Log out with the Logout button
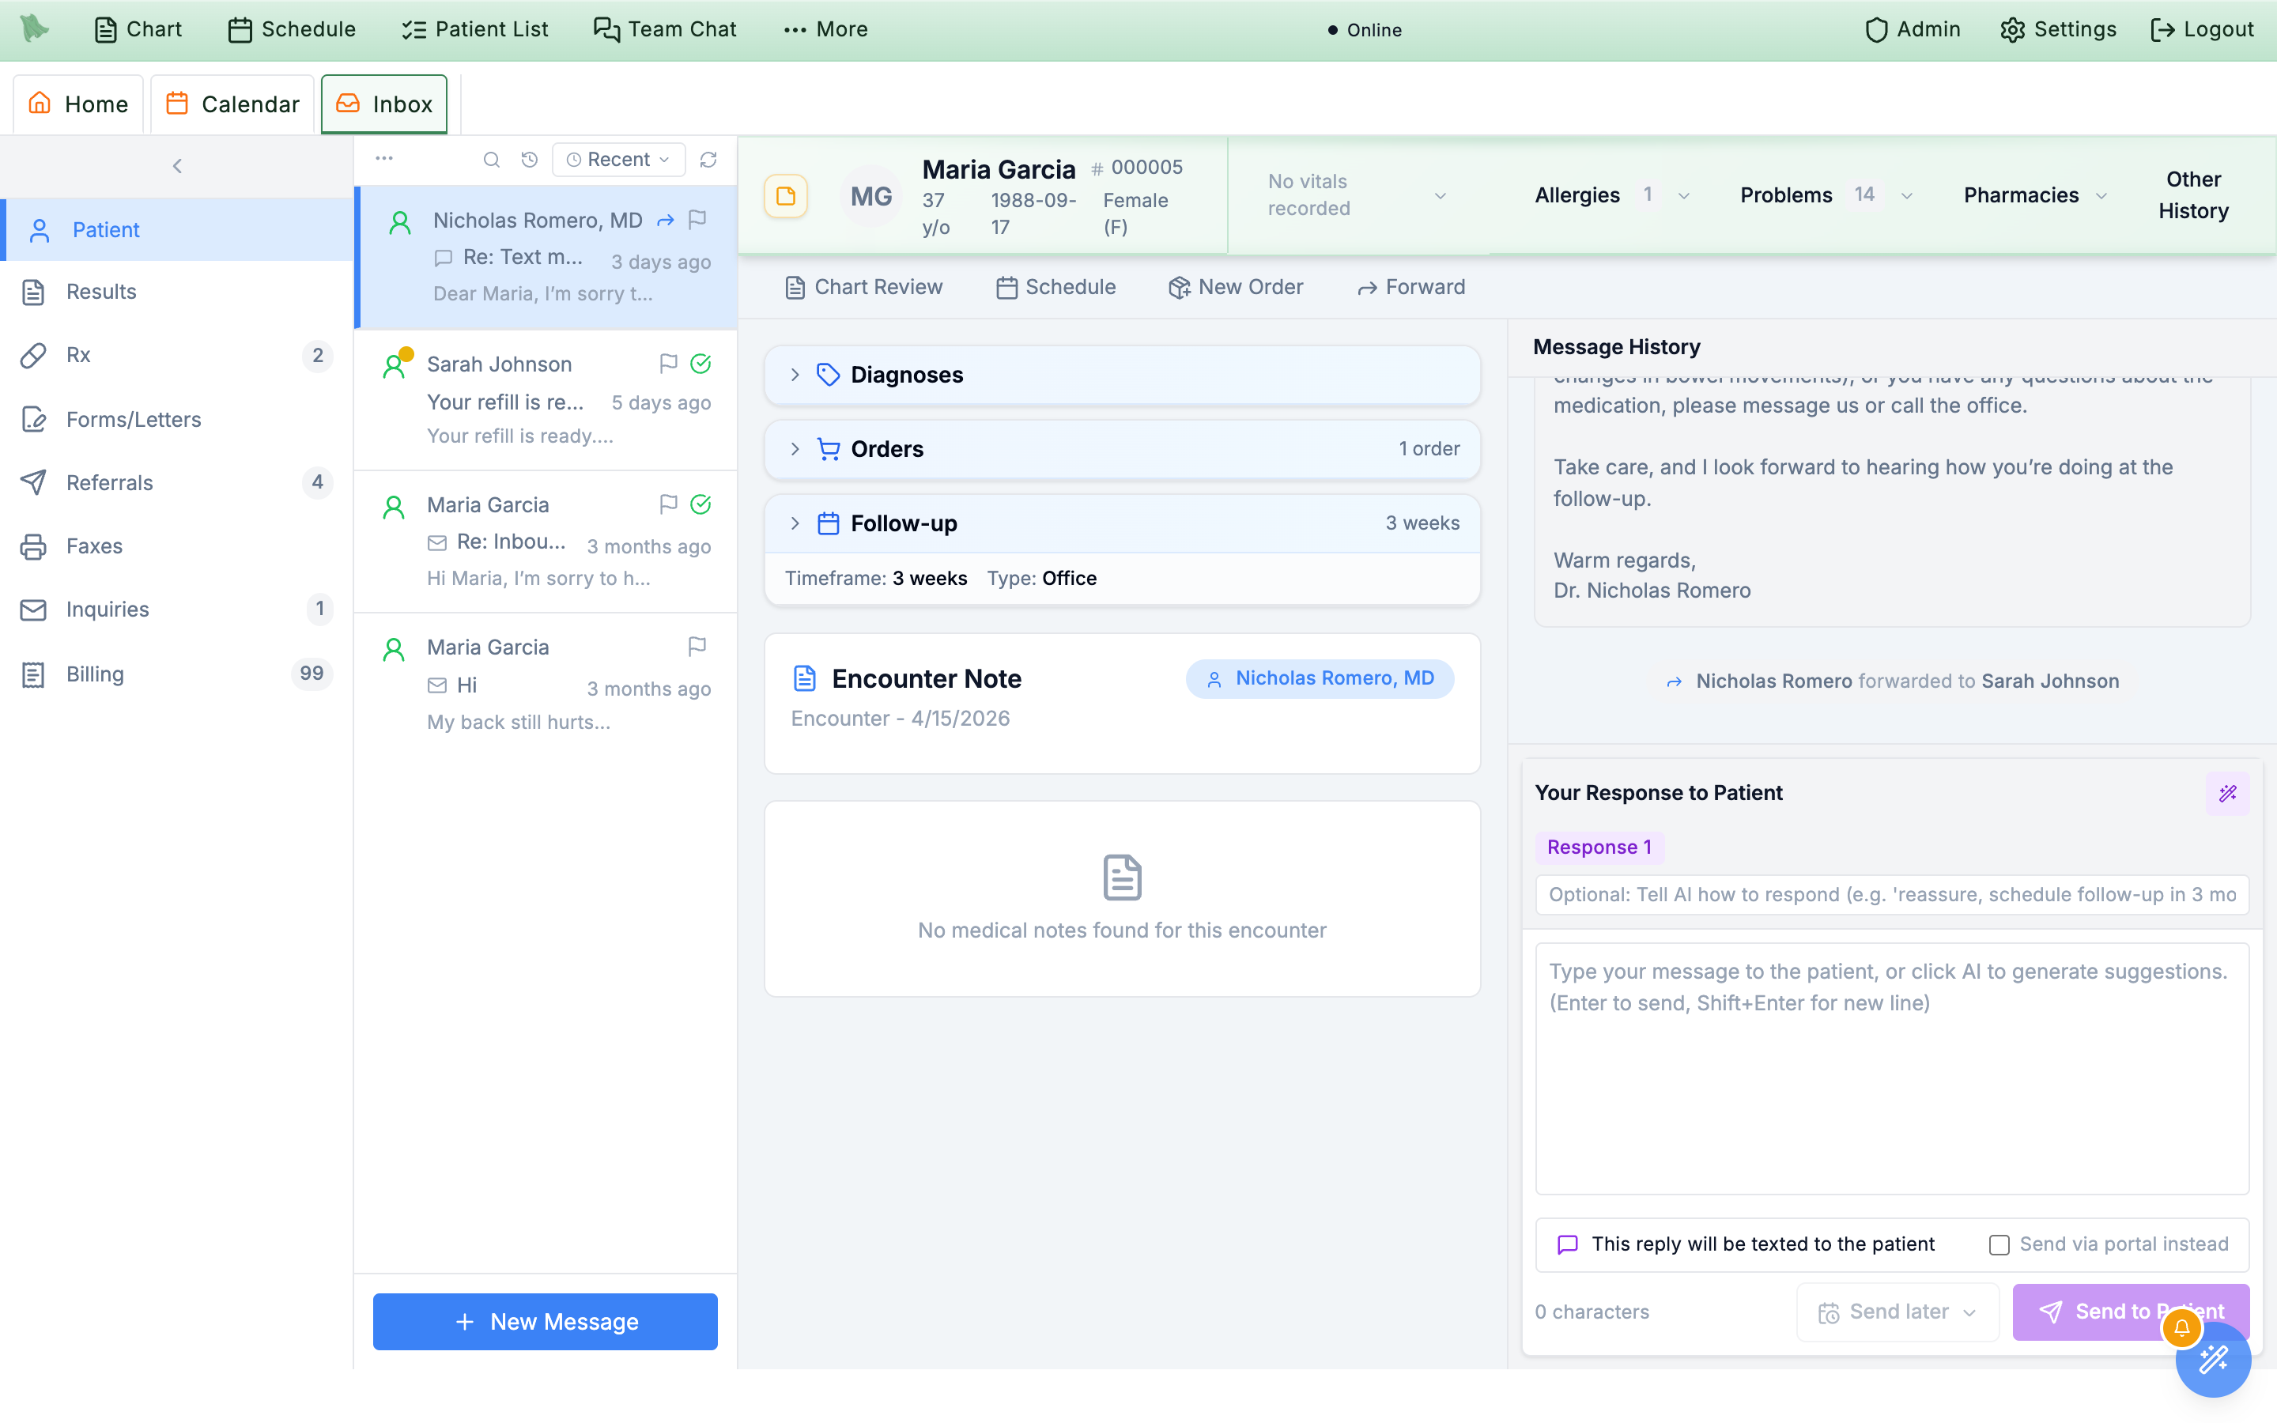This screenshot has height=1423, width=2277. coord(2202,29)
